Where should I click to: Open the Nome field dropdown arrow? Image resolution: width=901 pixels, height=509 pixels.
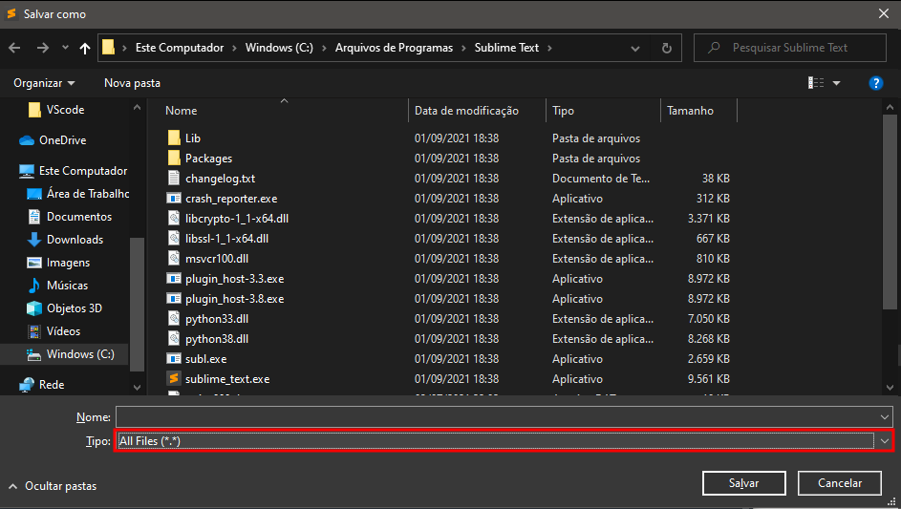[884, 417]
